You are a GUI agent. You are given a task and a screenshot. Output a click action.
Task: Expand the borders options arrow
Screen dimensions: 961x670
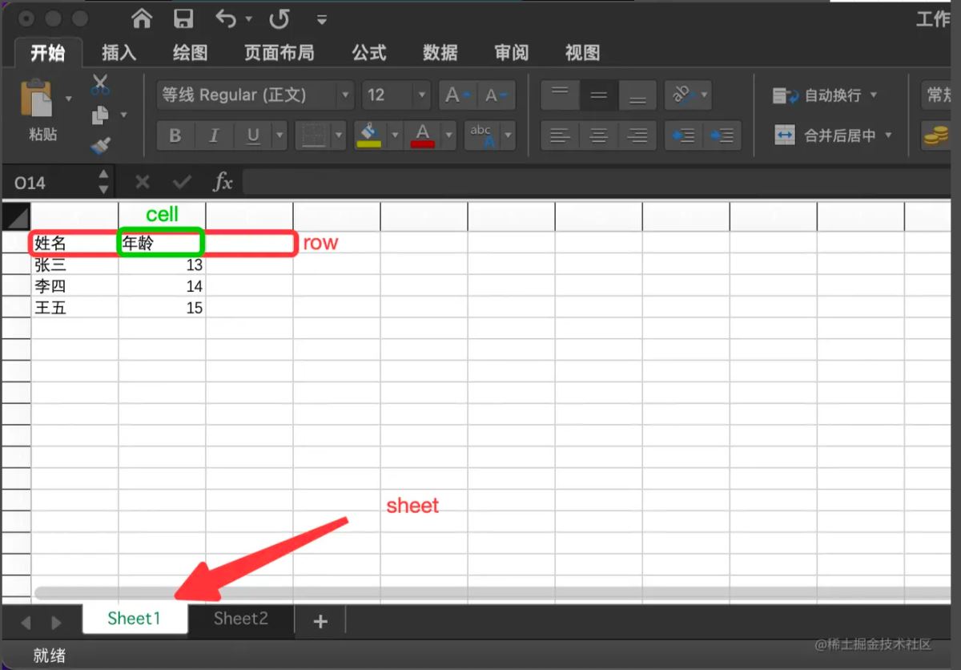point(339,135)
